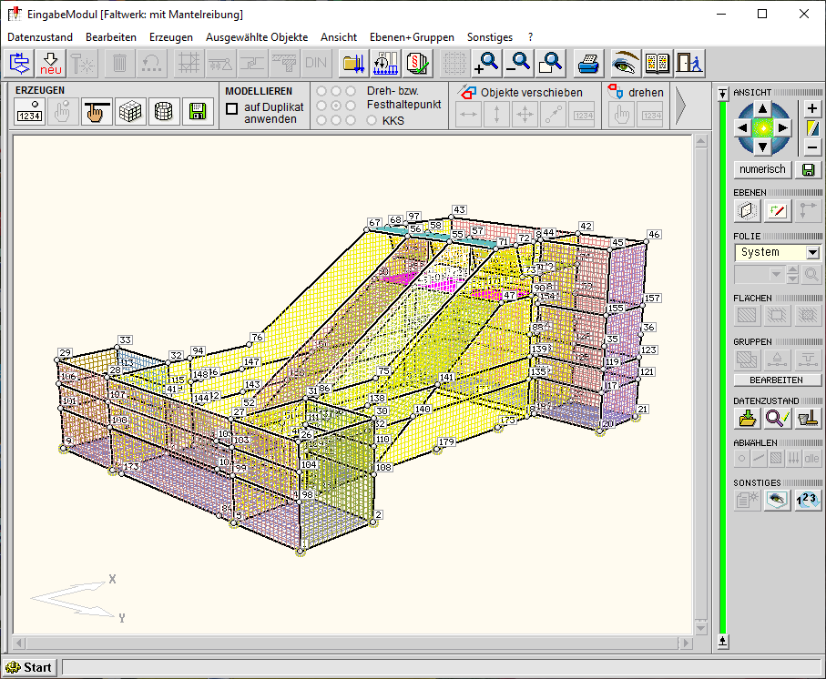Click the cylinder mesh create icon

(164, 112)
